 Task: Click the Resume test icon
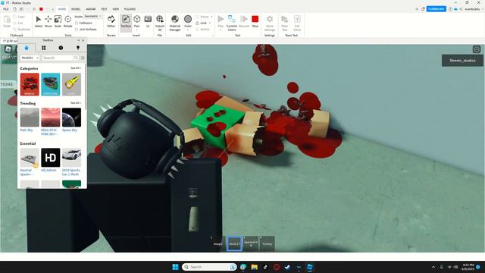(244, 19)
